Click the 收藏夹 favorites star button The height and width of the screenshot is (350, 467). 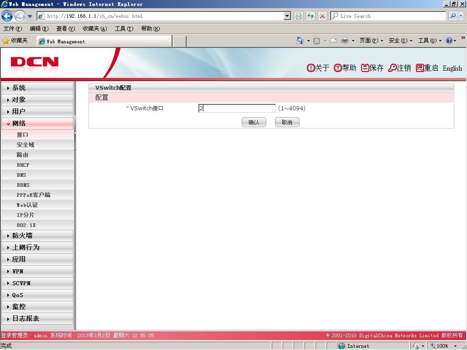[15, 41]
